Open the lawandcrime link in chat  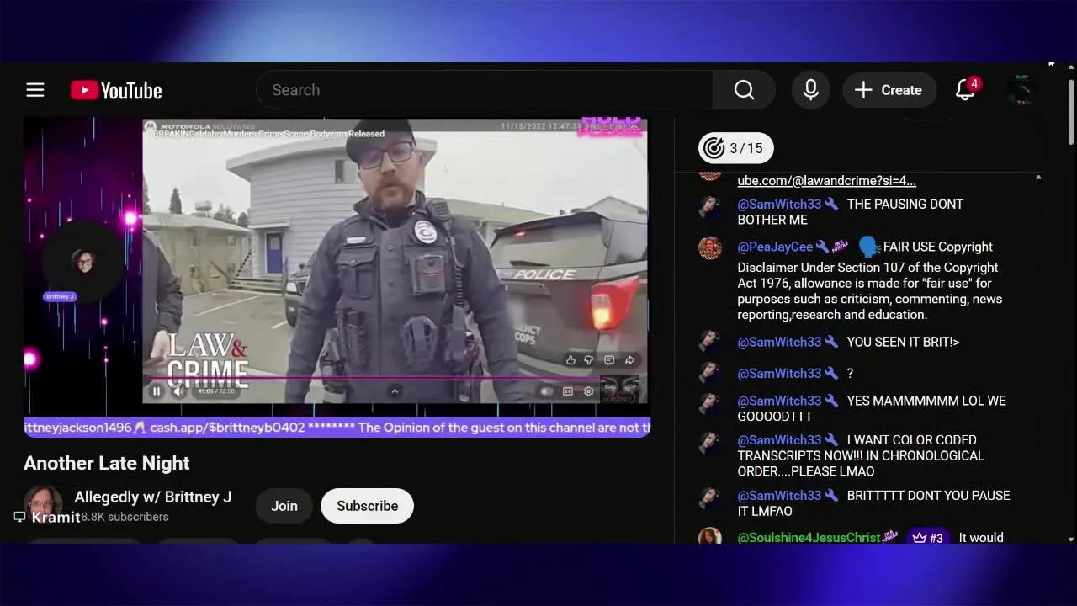pos(826,180)
